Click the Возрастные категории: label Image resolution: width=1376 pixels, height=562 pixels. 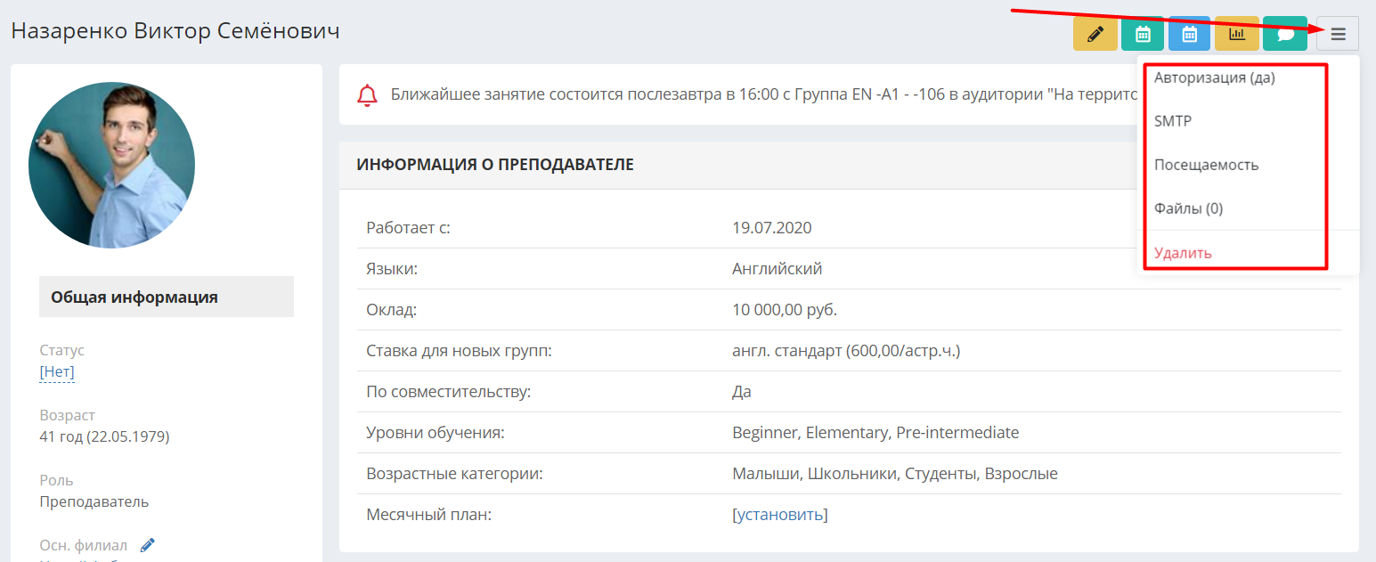pyautogui.click(x=454, y=474)
